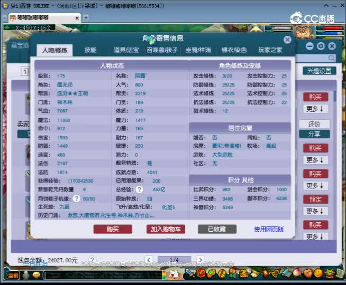Click the 大型庭院 courtyard value
Viewport: 346px width, 285px height.
[x=222, y=155]
